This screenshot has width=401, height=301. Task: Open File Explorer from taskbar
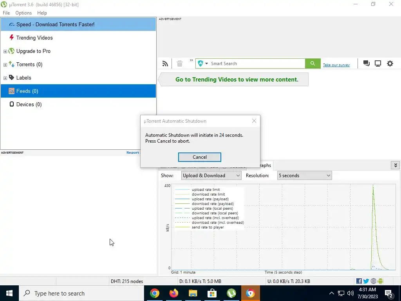(x=193, y=293)
